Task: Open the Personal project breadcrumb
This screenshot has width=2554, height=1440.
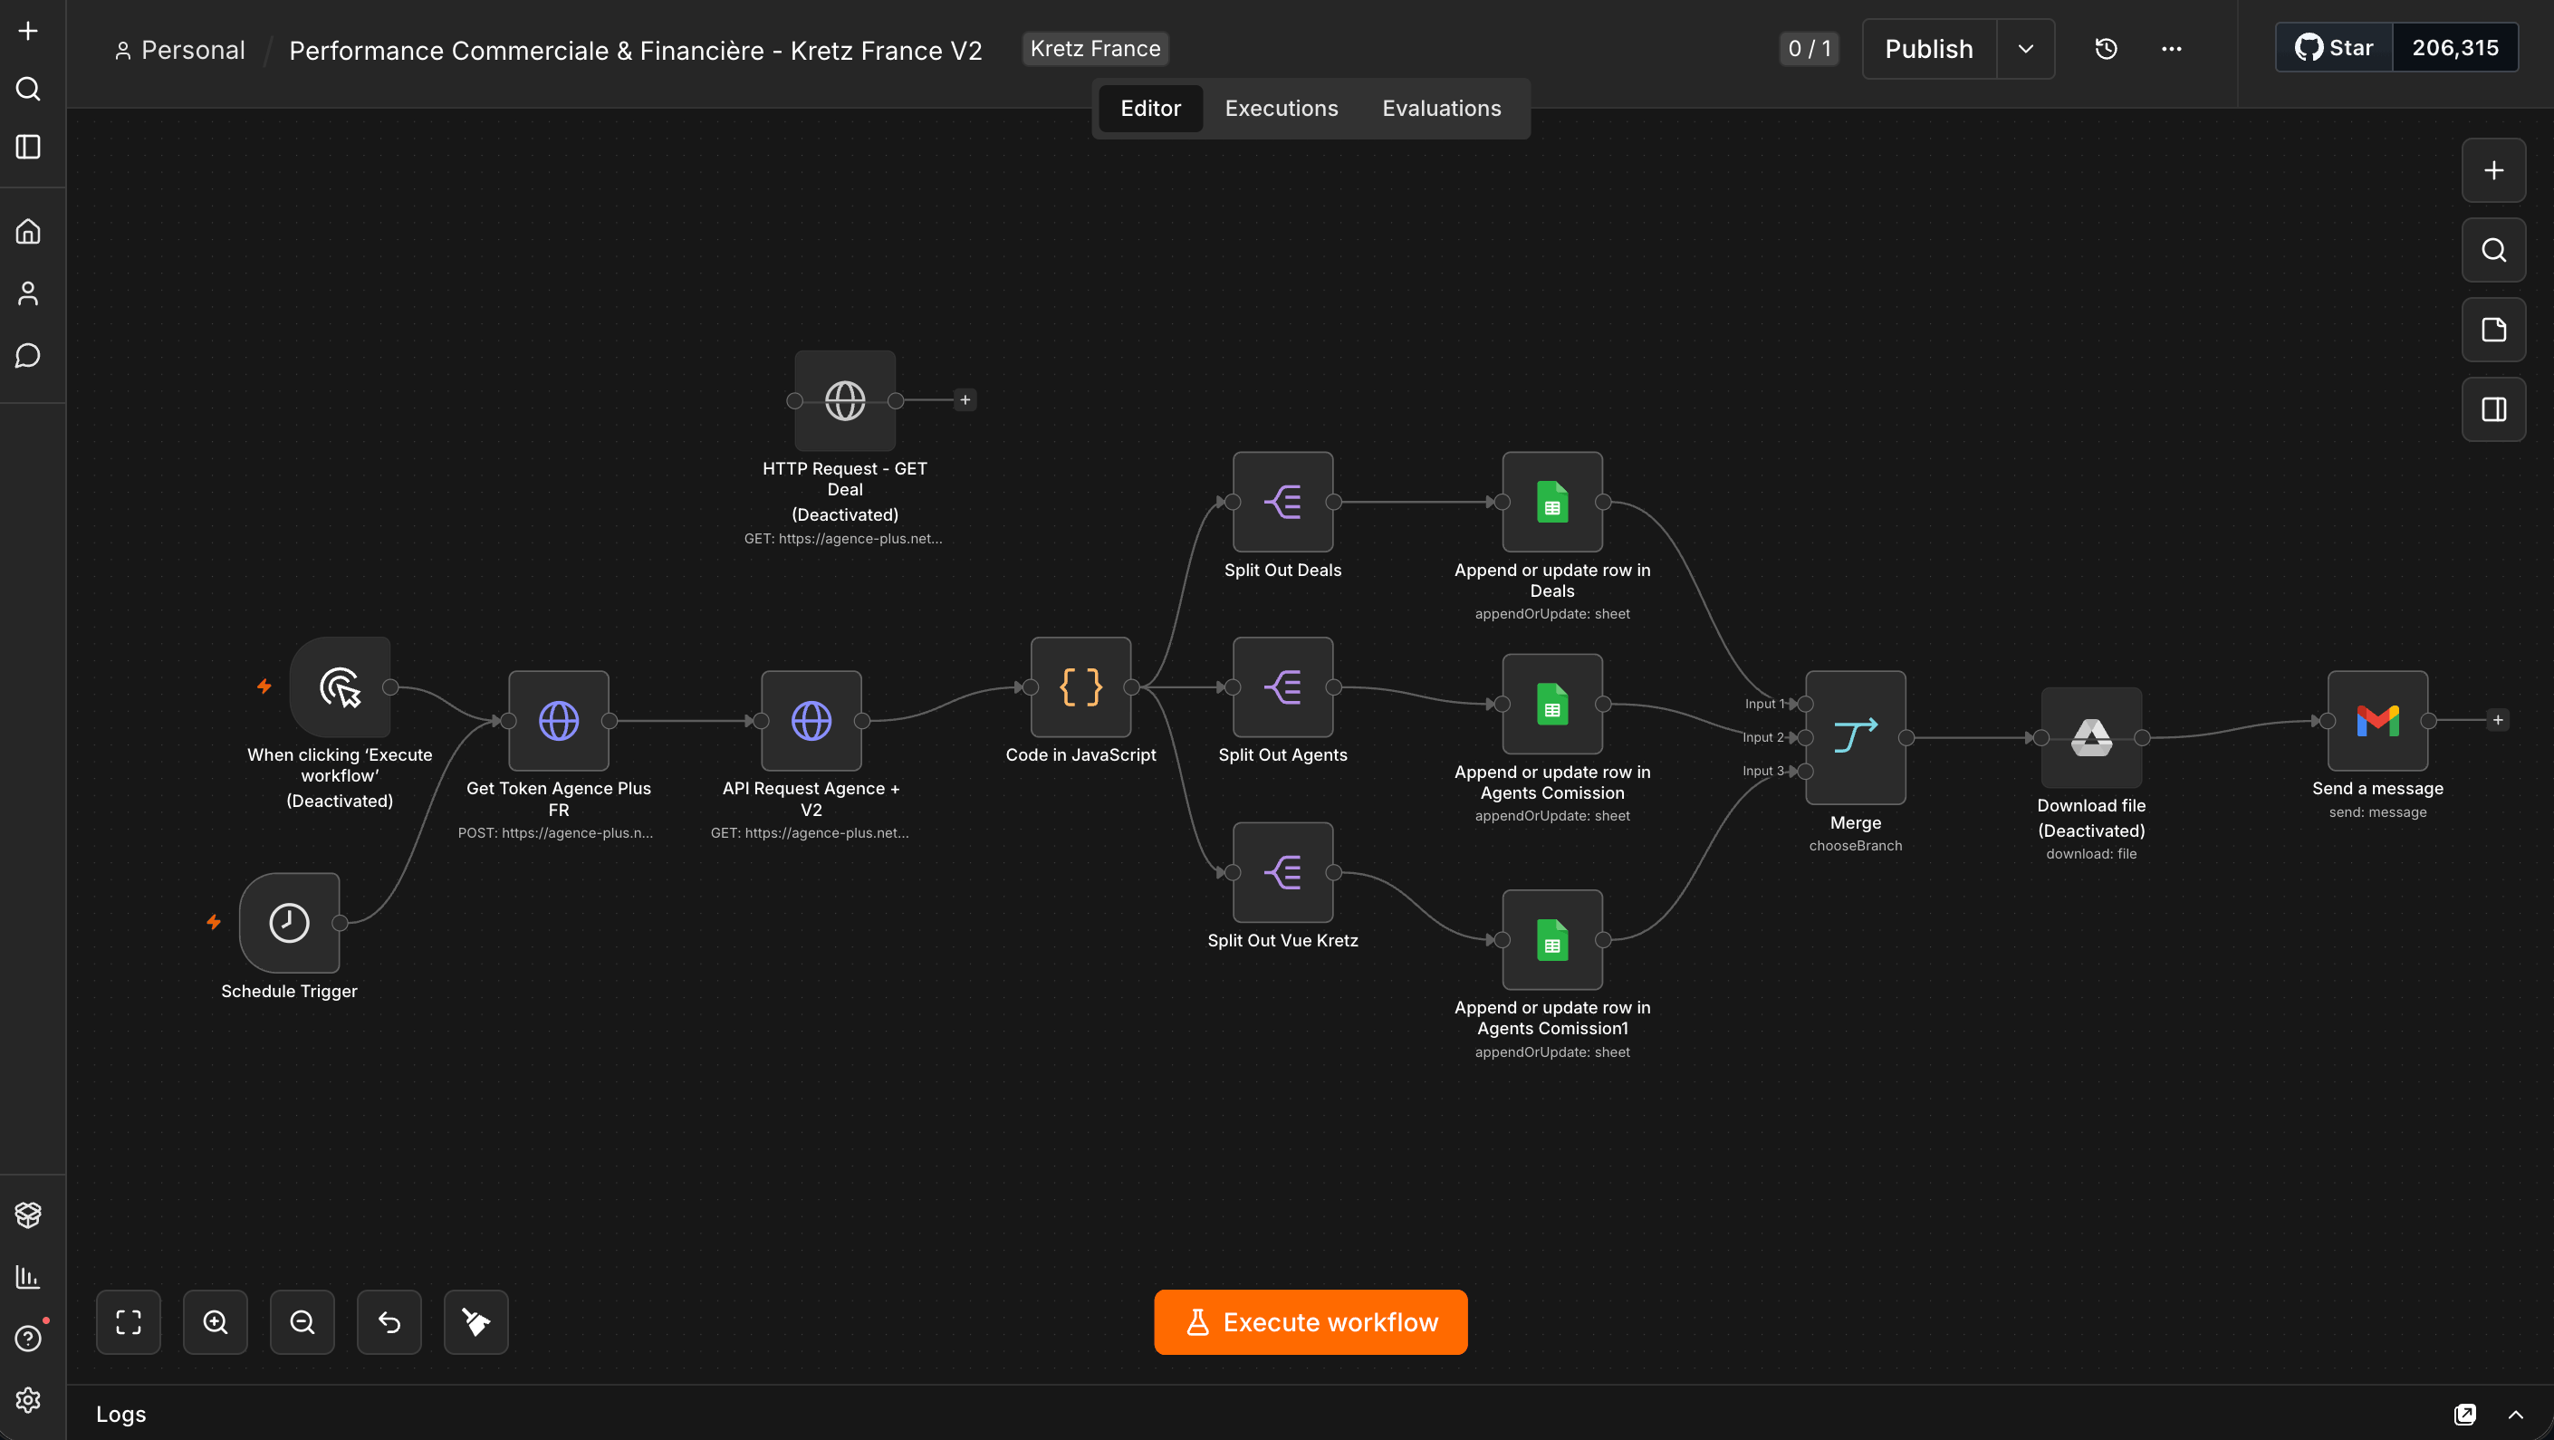Action: pyautogui.click(x=180, y=50)
